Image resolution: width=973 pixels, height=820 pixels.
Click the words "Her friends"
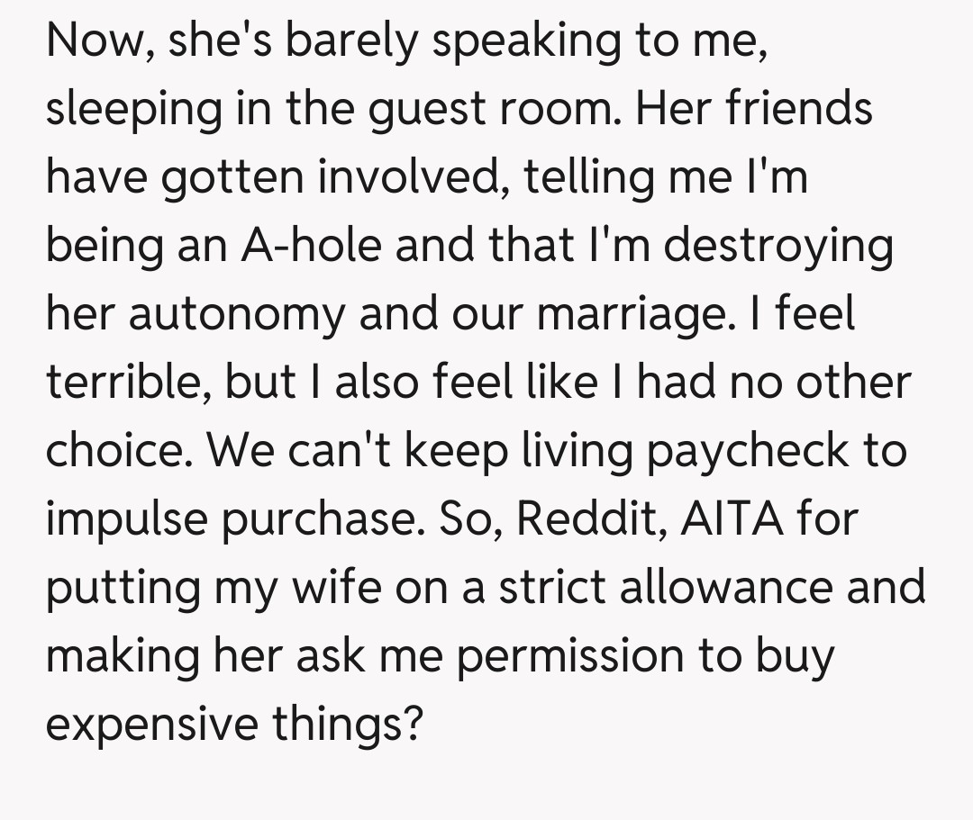coord(754,109)
